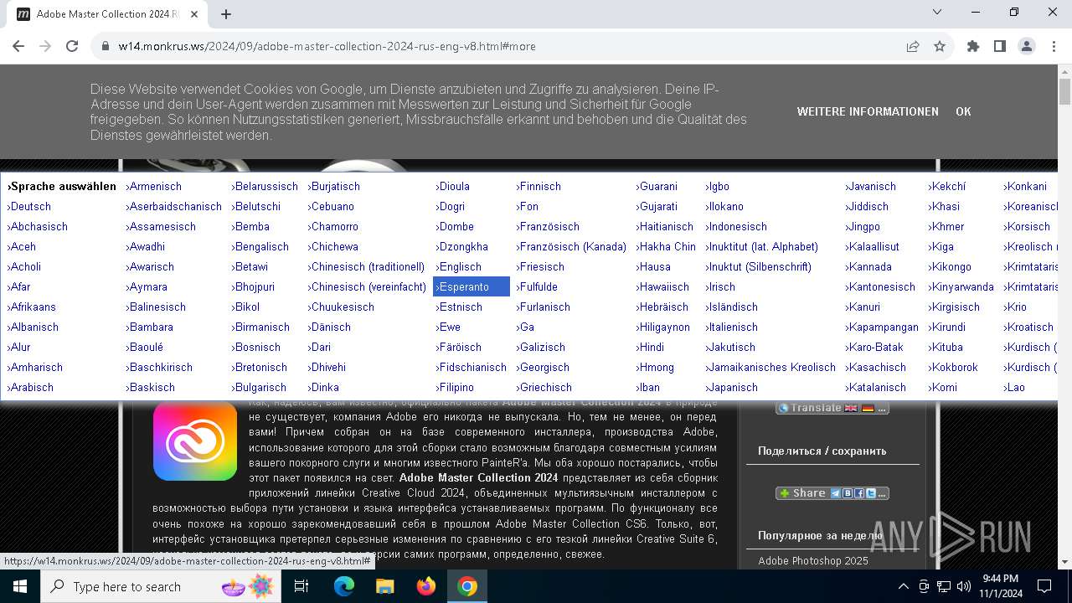Open notification center icon
The width and height of the screenshot is (1072, 603).
tap(1044, 586)
